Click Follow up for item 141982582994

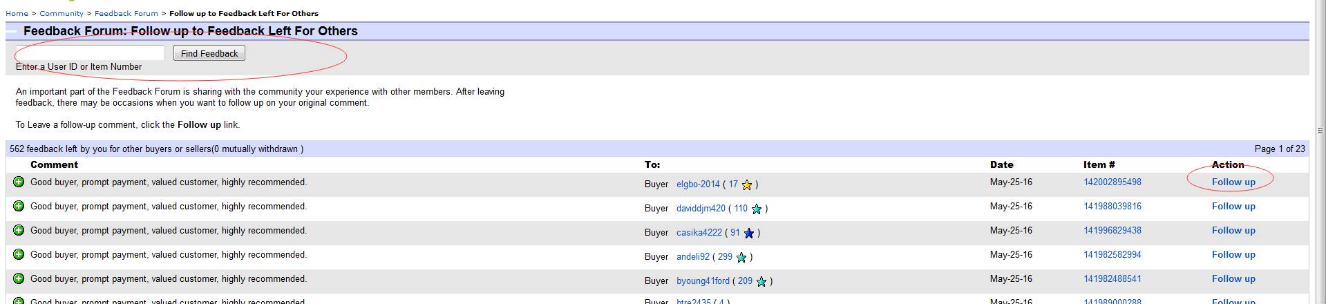[x=1233, y=255]
